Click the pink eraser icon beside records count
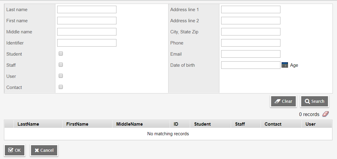Image resolution: width=337 pixels, height=159 pixels. [x=325, y=114]
